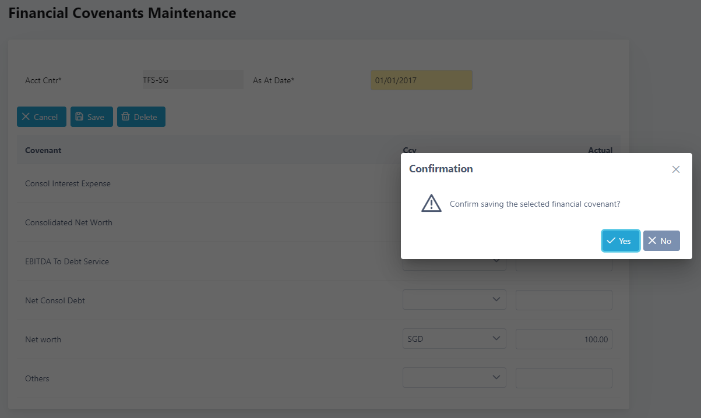The width and height of the screenshot is (701, 418).
Task: Click the Covenant column header
Action: coord(43,150)
